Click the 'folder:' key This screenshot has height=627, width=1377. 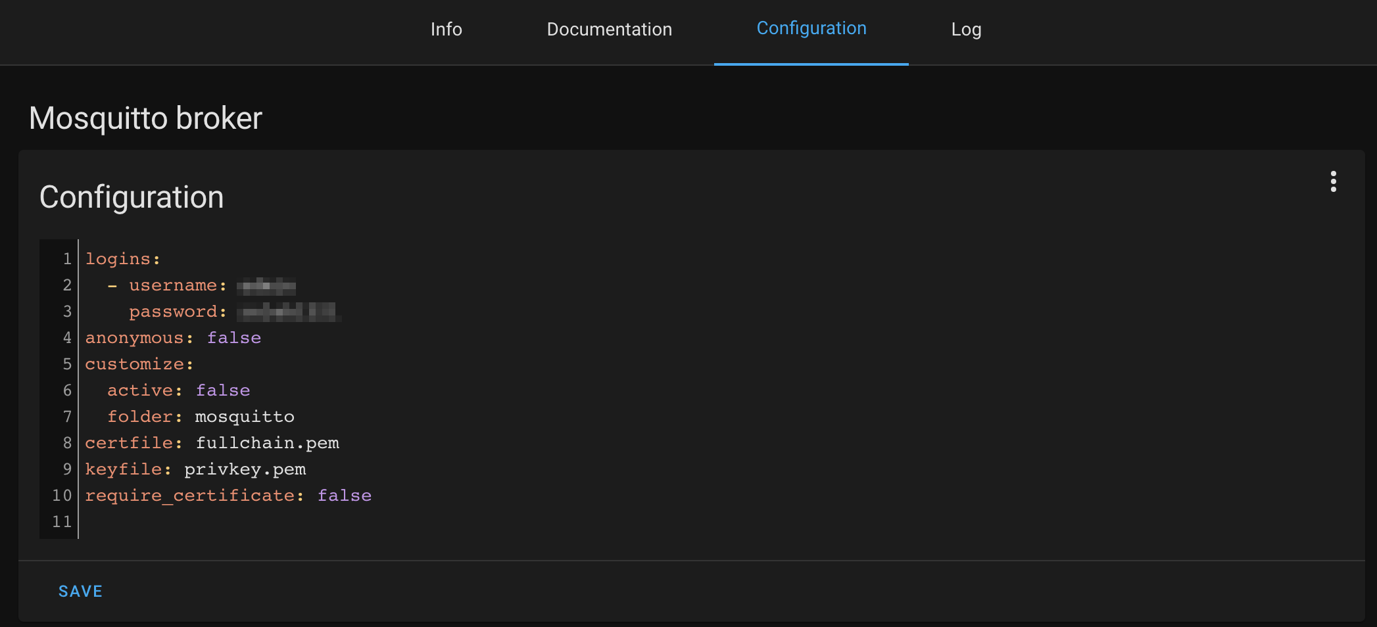(x=145, y=417)
